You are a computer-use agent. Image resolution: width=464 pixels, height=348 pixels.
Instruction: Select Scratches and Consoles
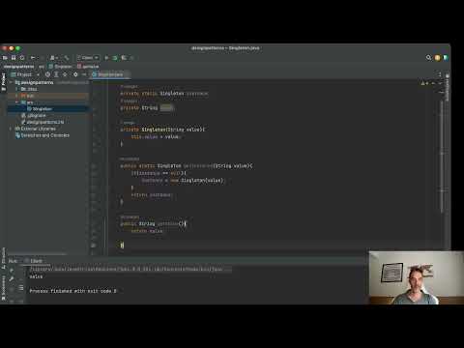[x=43, y=135]
